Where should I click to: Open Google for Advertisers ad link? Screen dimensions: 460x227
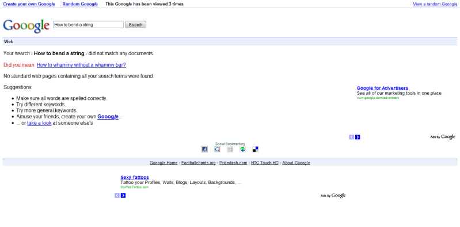pos(382,88)
